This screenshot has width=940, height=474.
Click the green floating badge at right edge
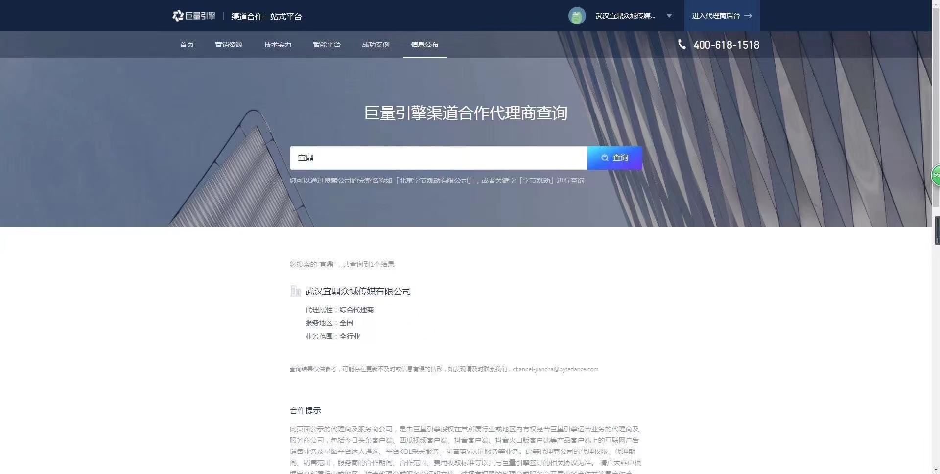coord(936,175)
